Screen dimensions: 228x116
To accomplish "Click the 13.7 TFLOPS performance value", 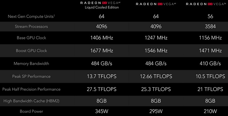I will pos(102,76).
